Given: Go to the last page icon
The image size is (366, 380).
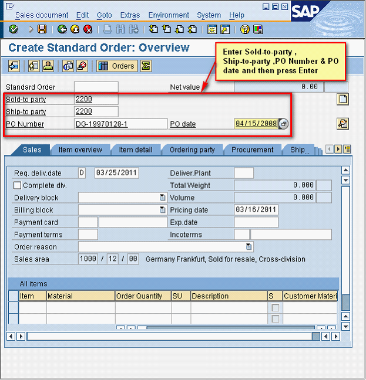Looking at the screenshot, I should click(193, 29).
